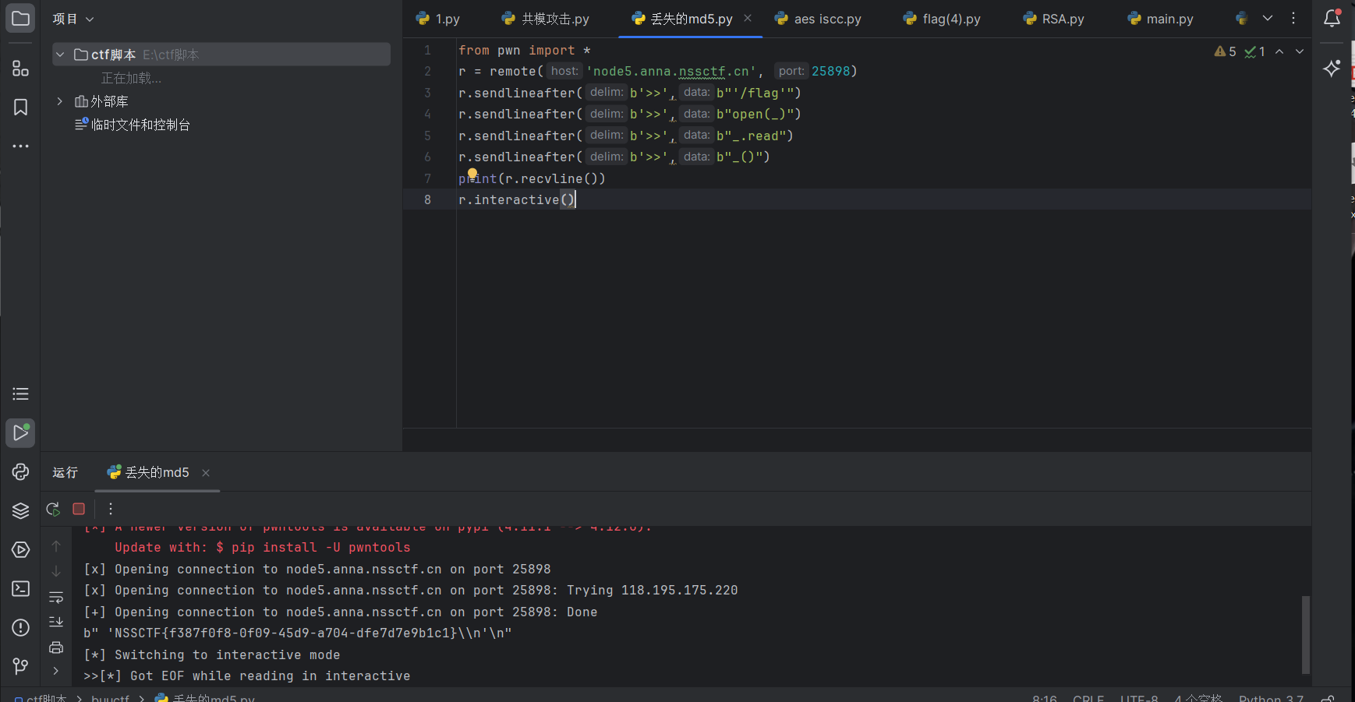Switch to the aes iscc.py tab
The width and height of the screenshot is (1355, 702).
point(818,19)
